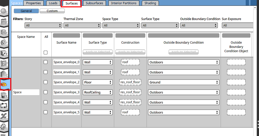Click the Space_envelope_4 surface name field
259x136 pixels.
pos(67,102)
